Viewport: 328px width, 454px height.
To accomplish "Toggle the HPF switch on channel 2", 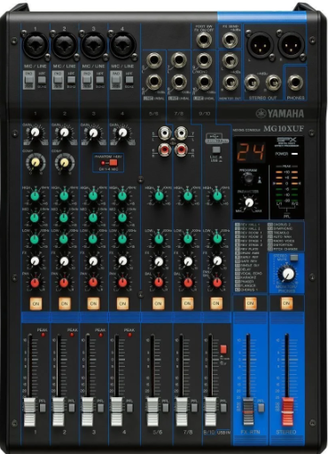I will coord(72,79).
